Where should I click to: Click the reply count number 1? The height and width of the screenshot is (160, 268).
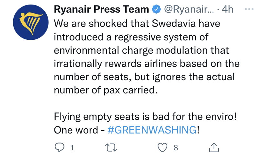[x=72, y=148]
